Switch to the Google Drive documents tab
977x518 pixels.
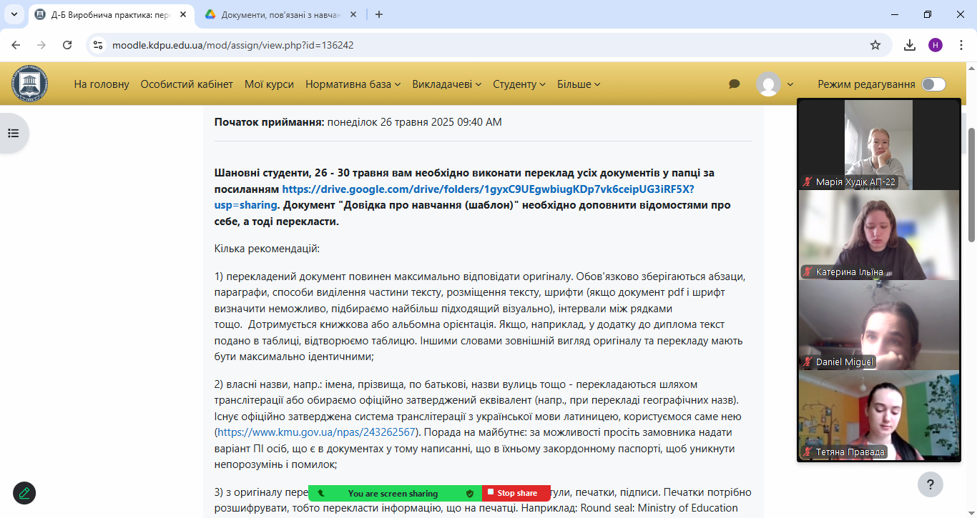pyautogui.click(x=280, y=14)
